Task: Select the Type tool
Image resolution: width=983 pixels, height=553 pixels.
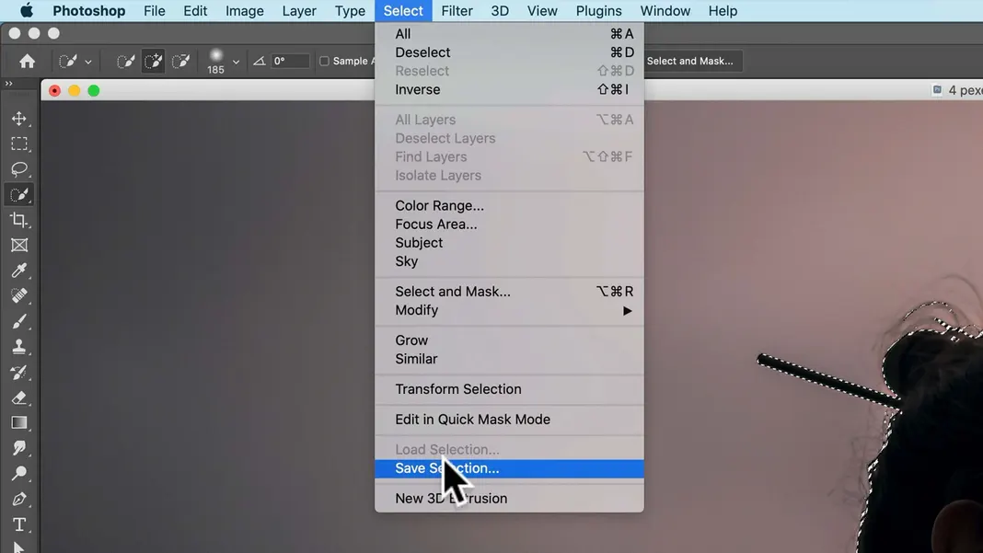Action: pos(19,524)
